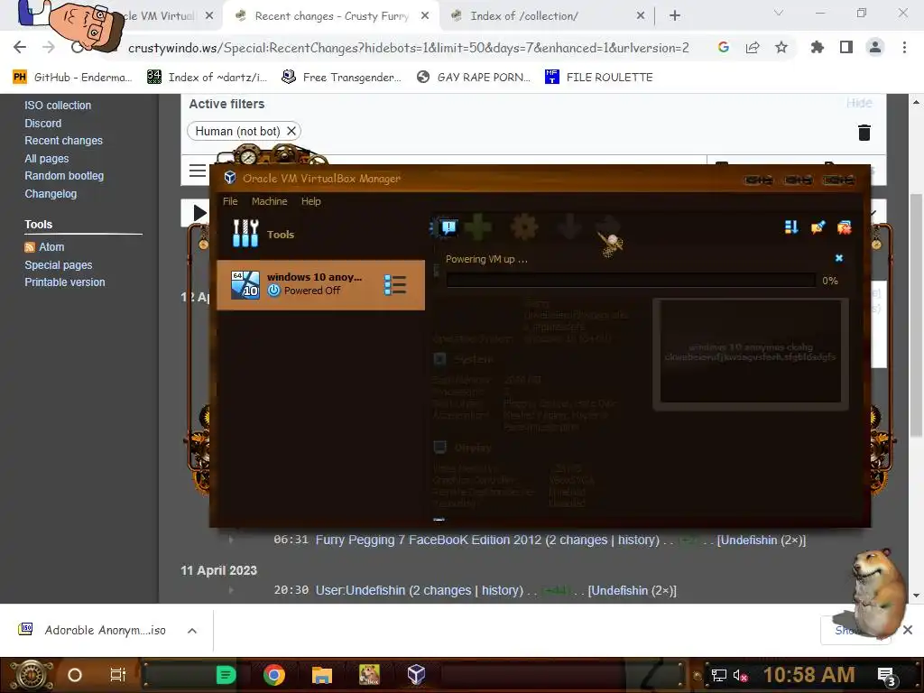The image size is (924, 693).
Task: Bookmark this page with the star icon
Action: 781,47
